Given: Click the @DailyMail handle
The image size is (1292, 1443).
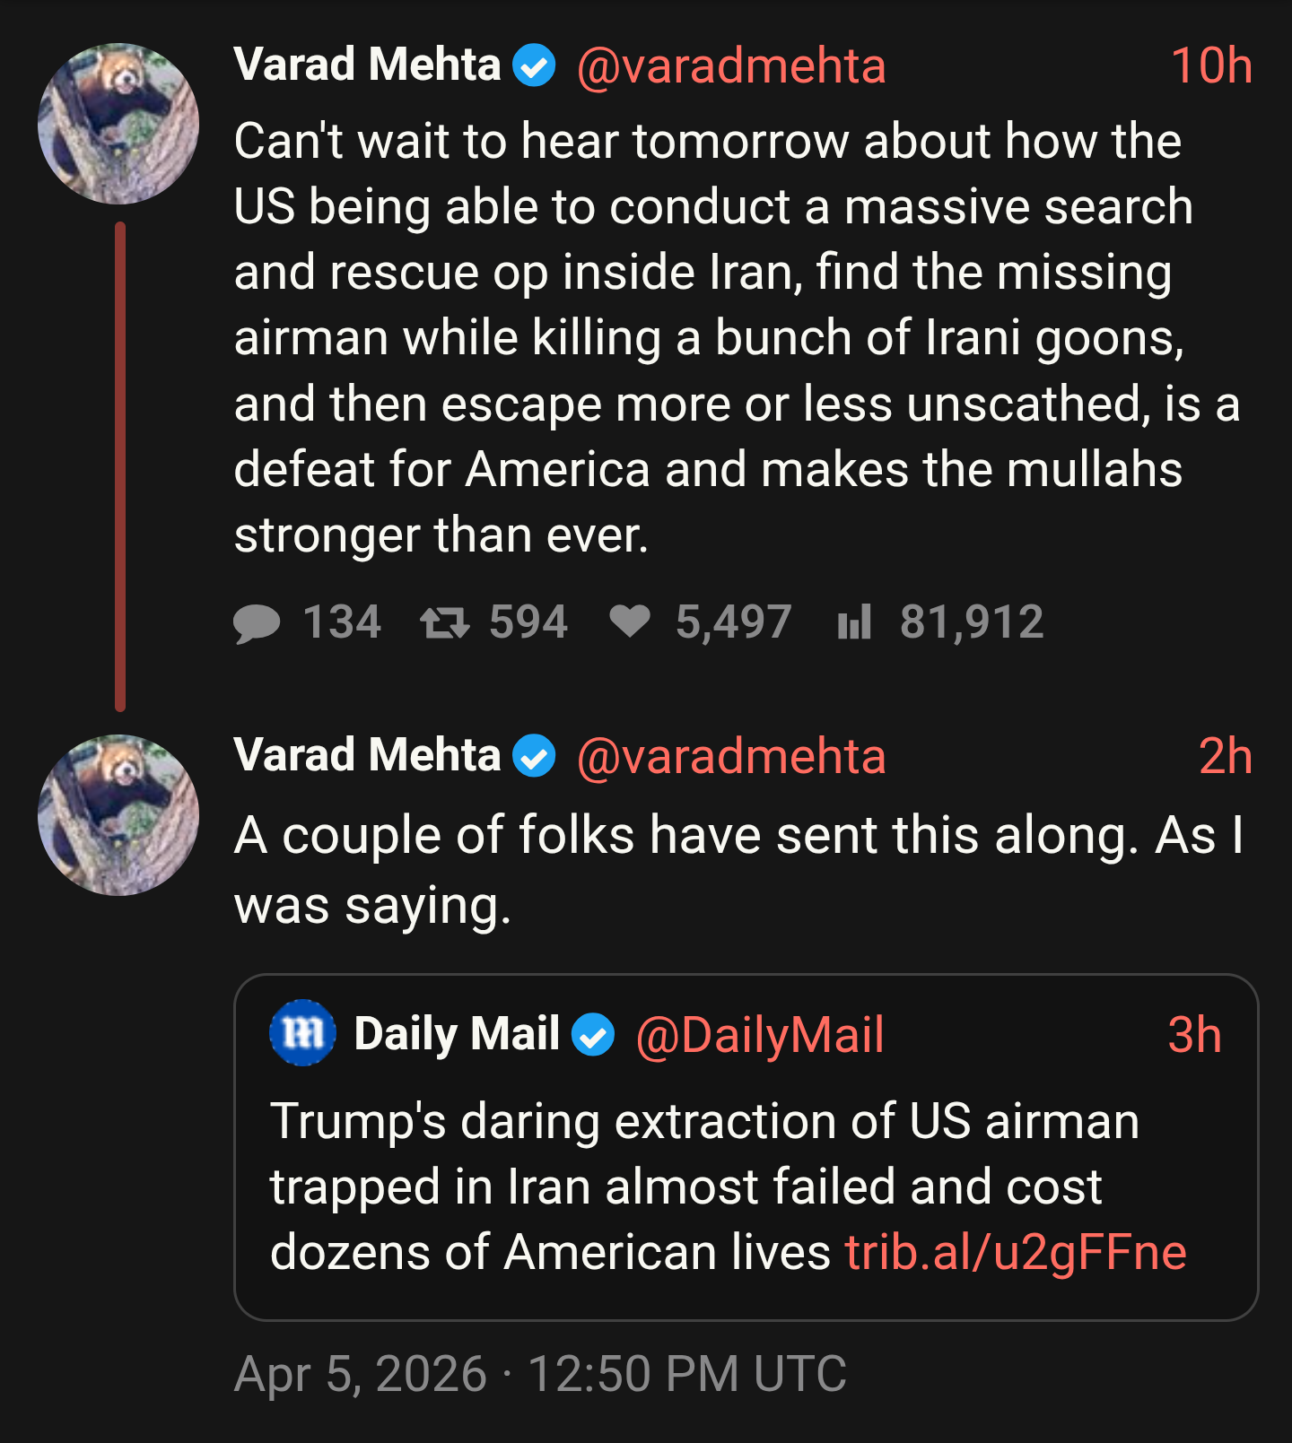Looking at the screenshot, I should pos(760,1035).
